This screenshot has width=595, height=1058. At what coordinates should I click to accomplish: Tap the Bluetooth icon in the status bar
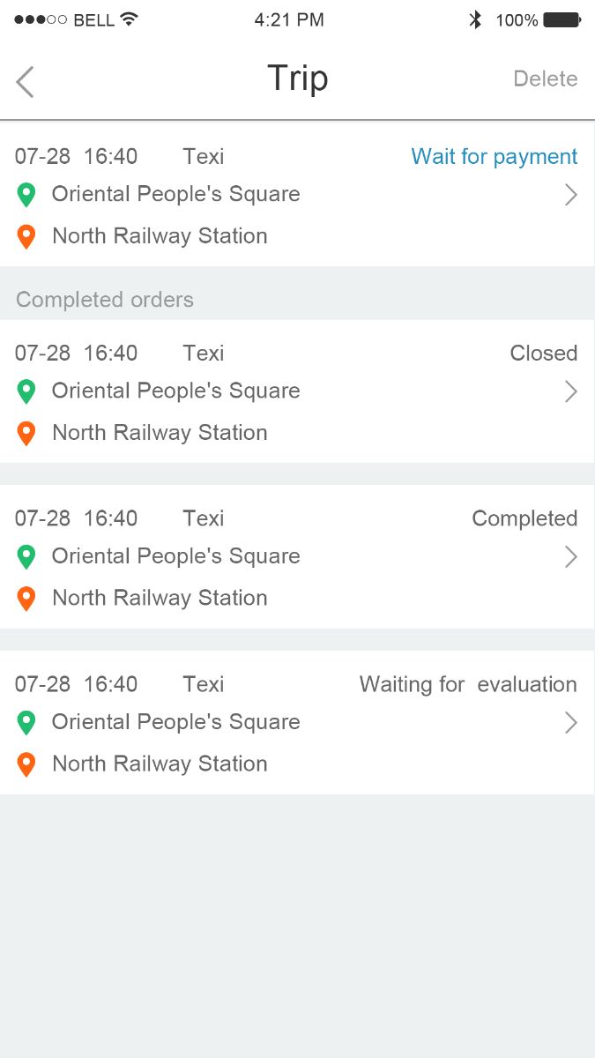click(x=475, y=19)
